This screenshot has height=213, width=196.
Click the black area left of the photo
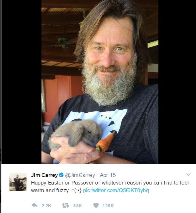(x=21, y=79)
